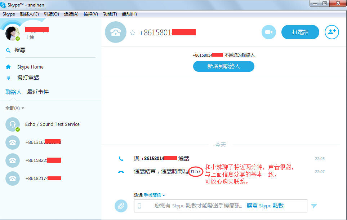347x220 pixels.
Task: Click the mobile phone icon in the message box
Action: coord(139,206)
